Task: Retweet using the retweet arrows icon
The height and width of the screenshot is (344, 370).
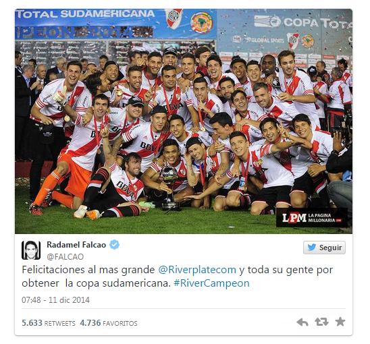Action: click(x=321, y=322)
